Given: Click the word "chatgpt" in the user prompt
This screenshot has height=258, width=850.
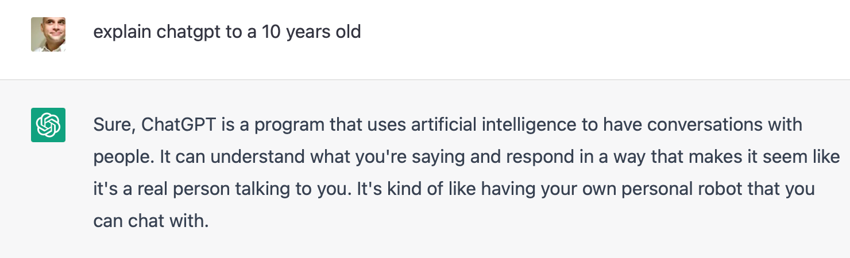Looking at the screenshot, I should tap(188, 32).
